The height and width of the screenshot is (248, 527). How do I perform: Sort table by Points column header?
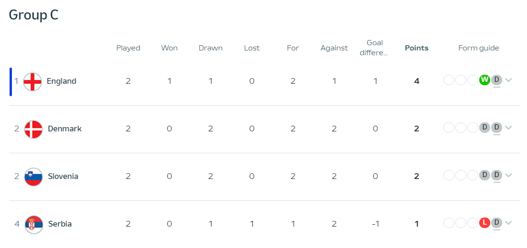[x=417, y=48]
